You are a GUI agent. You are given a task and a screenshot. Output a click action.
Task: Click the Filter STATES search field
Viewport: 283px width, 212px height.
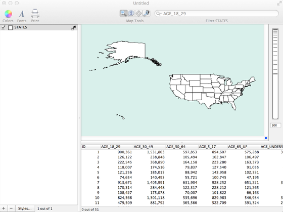tap(217, 14)
